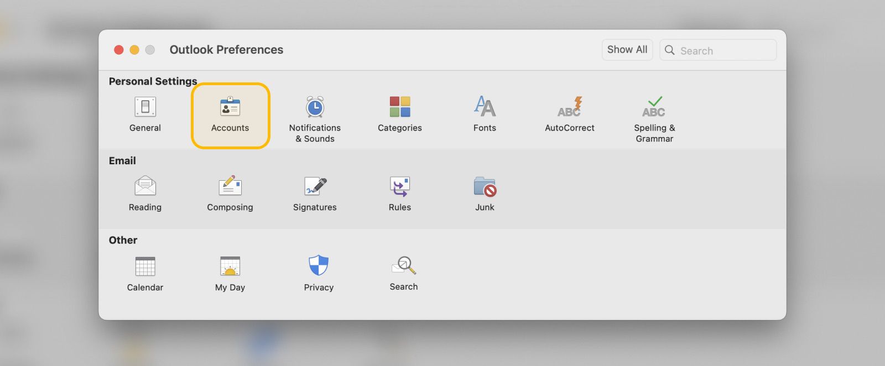Open Reading email preferences
The image size is (885, 366).
coord(145,194)
